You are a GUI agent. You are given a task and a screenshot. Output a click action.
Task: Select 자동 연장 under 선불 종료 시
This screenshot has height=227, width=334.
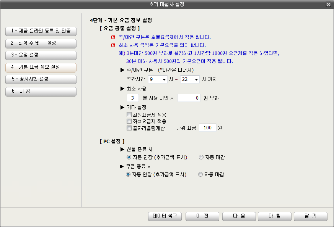click(x=129, y=157)
